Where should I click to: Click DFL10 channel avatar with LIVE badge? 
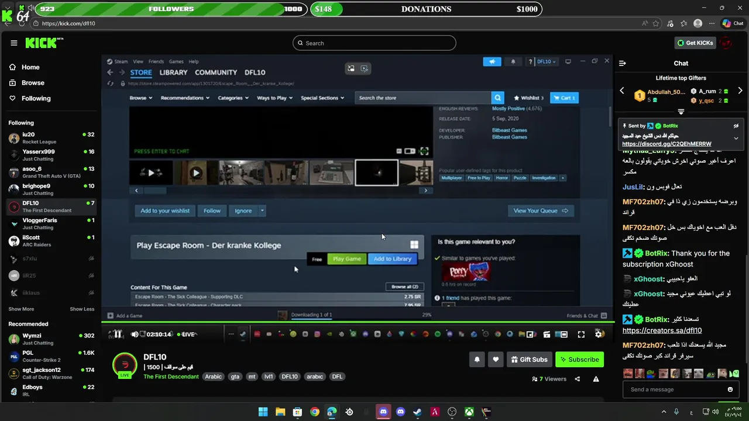click(125, 366)
